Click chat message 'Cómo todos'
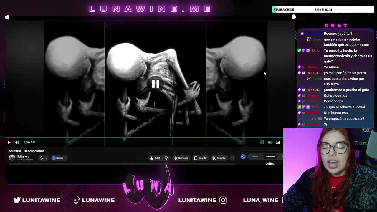Screen dimensions: 377x212 click(333, 101)
